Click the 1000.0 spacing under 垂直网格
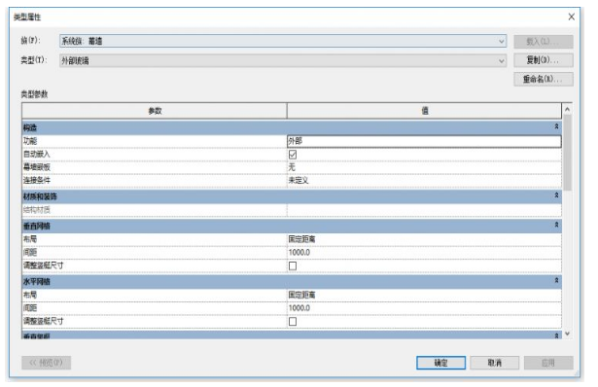 424,253
